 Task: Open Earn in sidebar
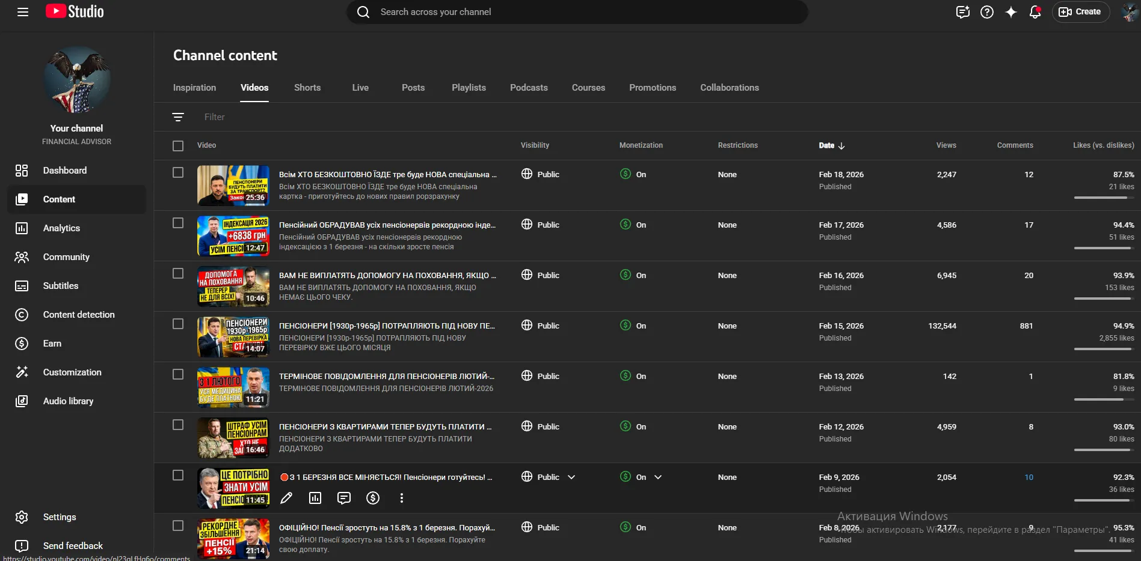pos(77,344)
